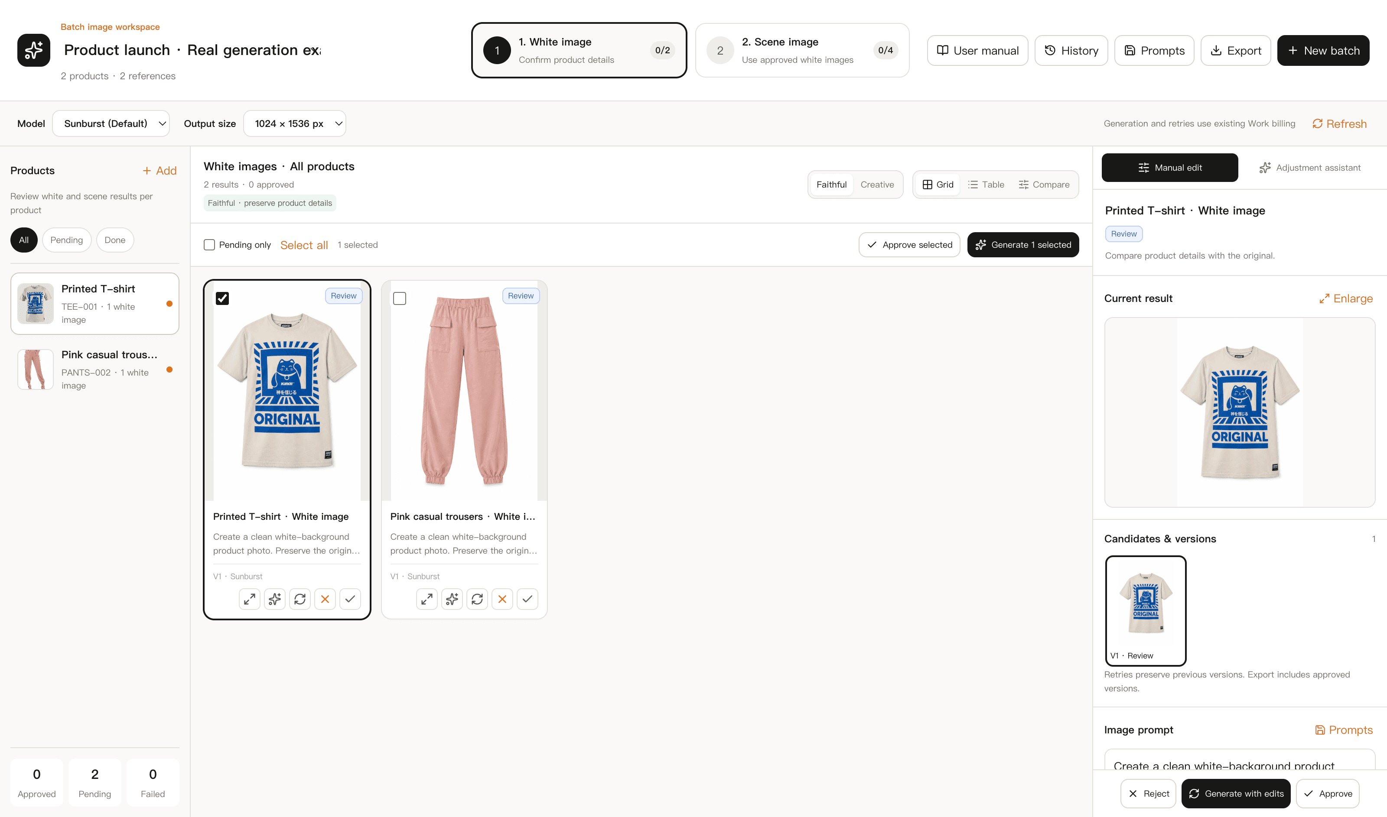Switch generation mode to Creative
1387x817 pixels.
877,185
